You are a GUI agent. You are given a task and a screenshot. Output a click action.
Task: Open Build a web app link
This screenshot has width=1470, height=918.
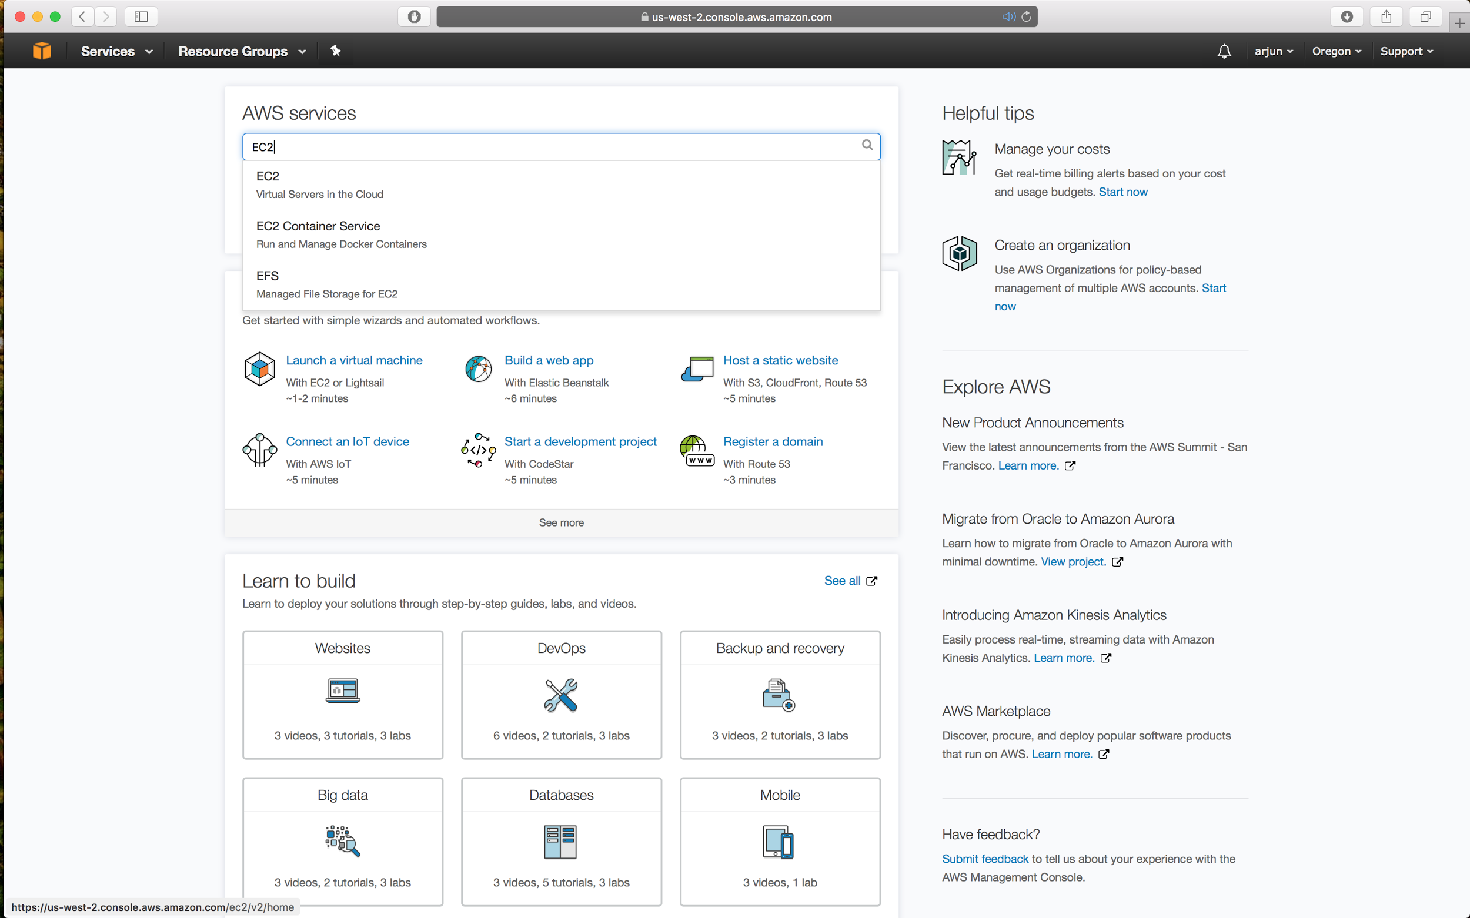(x=549, y=360)
